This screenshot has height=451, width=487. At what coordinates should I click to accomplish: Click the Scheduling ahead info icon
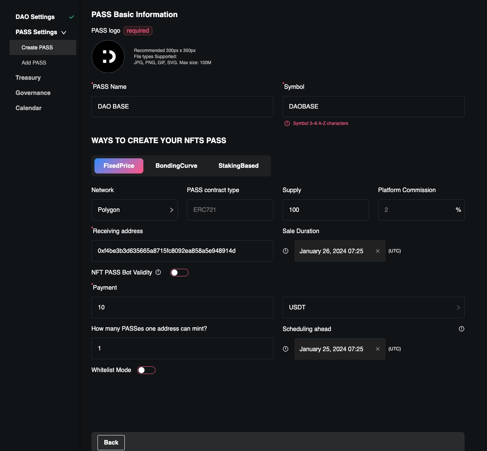pos(461,329)
